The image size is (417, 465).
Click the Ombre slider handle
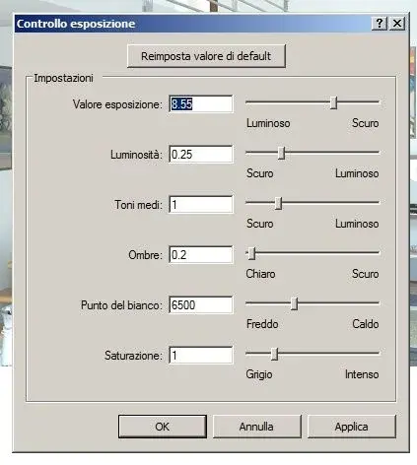251,253
